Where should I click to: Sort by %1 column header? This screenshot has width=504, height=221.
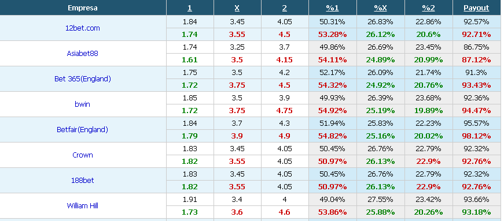[x=332, y=8]
